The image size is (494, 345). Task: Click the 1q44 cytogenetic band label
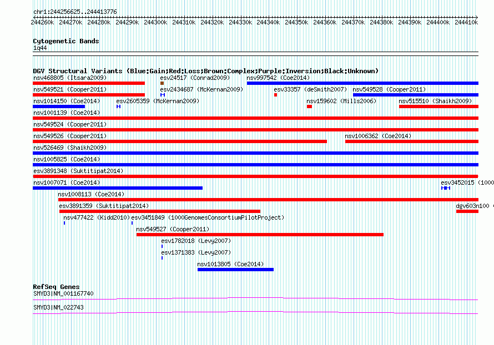click(x=40, y=48)
